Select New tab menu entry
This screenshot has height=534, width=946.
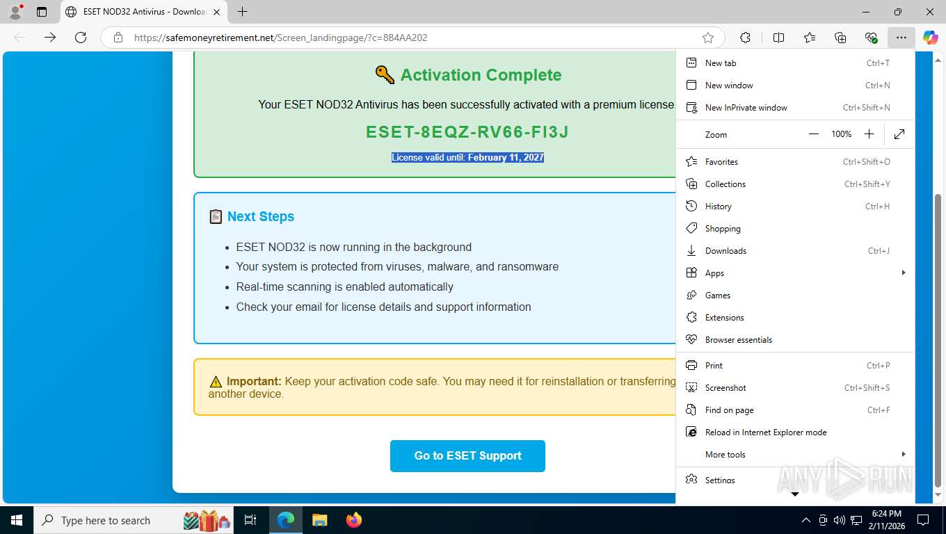pos(795,63)
